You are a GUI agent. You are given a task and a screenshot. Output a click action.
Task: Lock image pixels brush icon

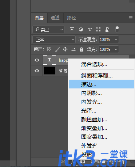pyautogui.click(x=57, y=49)
